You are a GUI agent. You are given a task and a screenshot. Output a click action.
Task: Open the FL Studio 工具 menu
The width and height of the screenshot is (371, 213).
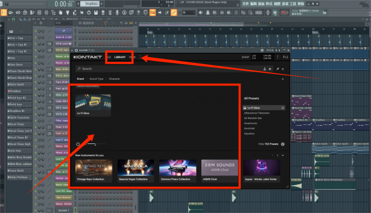point(292,4)
